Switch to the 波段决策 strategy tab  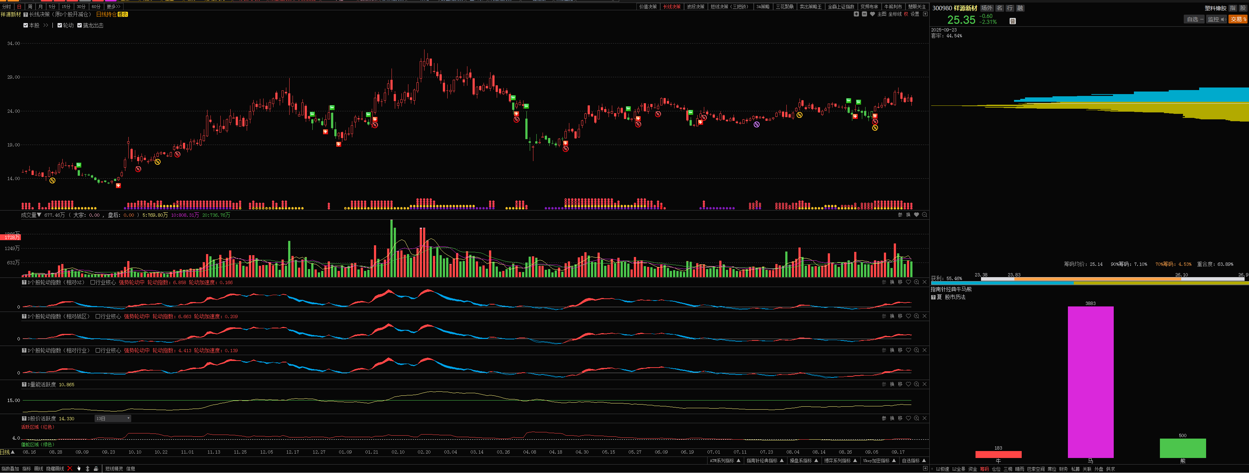[x=695, y=7]
